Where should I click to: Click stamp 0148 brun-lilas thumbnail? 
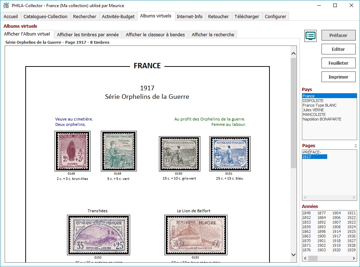tap(73, 151)
